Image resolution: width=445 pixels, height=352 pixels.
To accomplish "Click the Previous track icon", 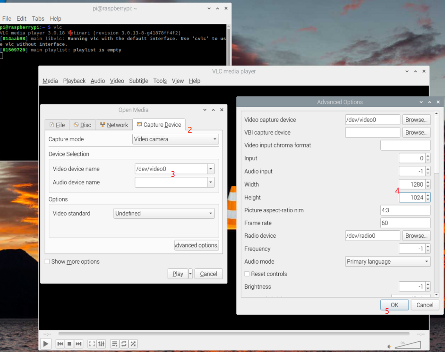I will coord(60,344).
